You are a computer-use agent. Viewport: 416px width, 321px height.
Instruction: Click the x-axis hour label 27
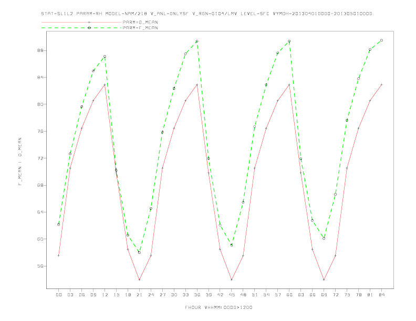[162, 295]
